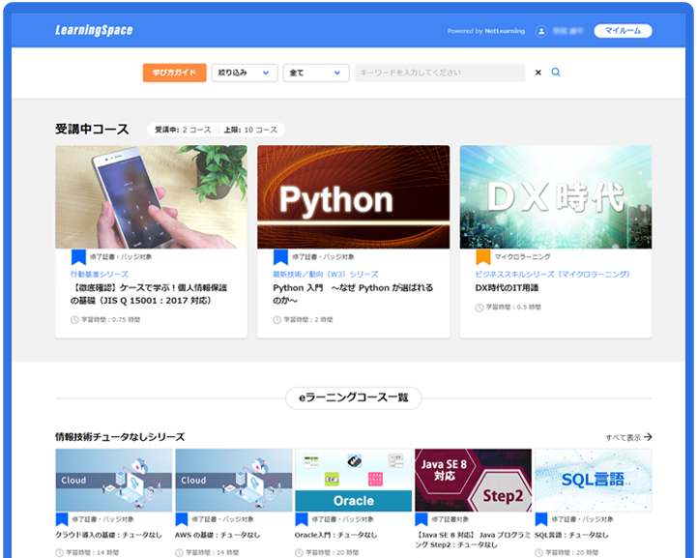Click the 受講中コース heading
697x558 pixels.
coord(92,130)
